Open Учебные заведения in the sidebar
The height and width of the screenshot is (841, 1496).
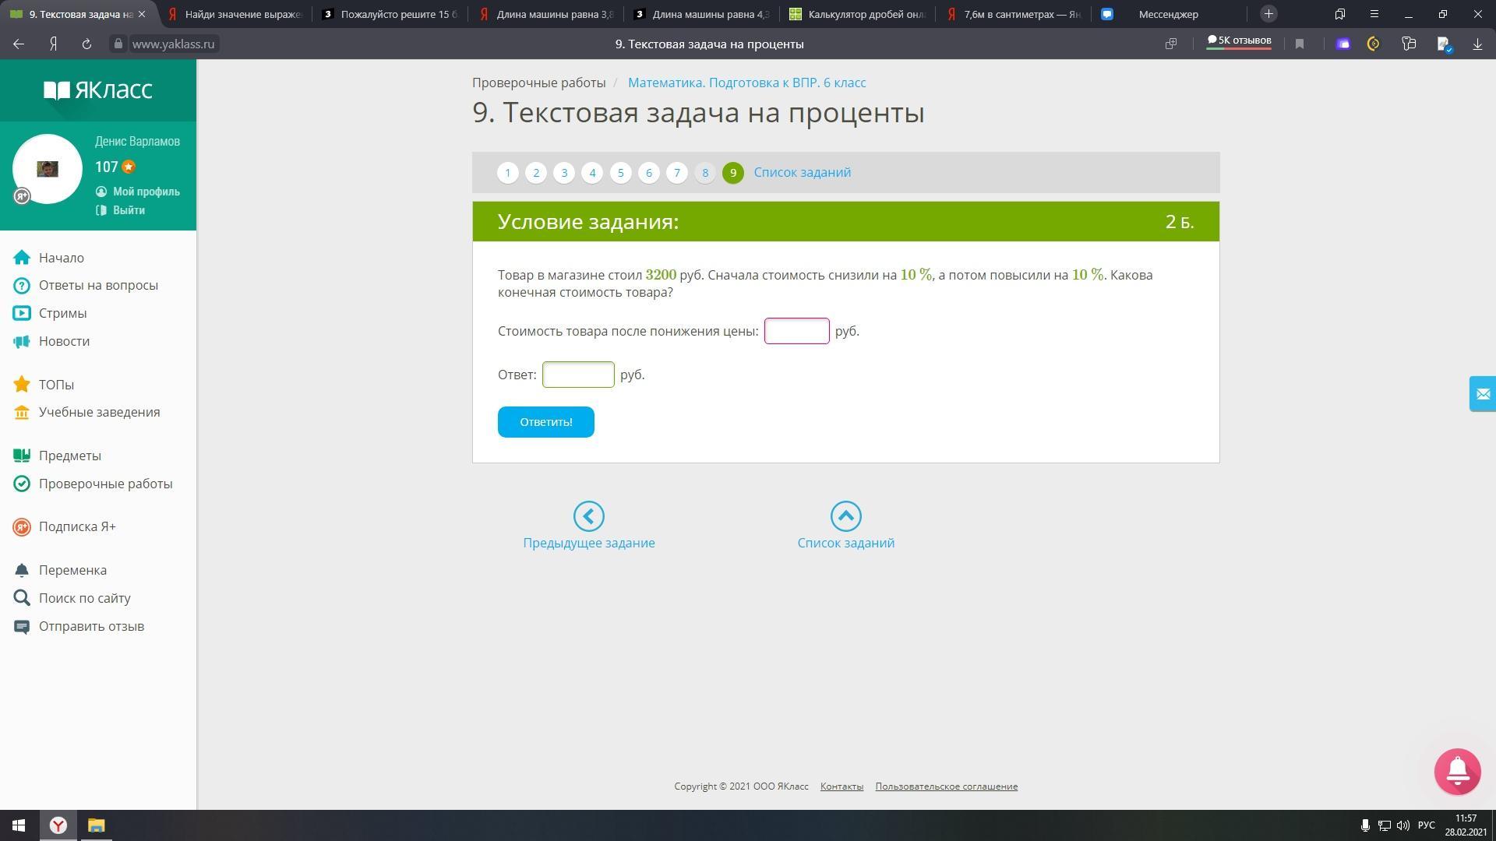[86, 412]
